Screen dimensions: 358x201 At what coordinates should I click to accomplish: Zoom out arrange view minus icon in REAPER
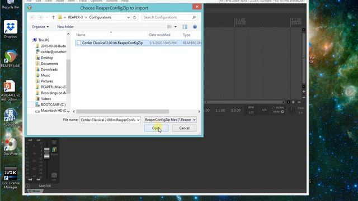coord(299,102)
